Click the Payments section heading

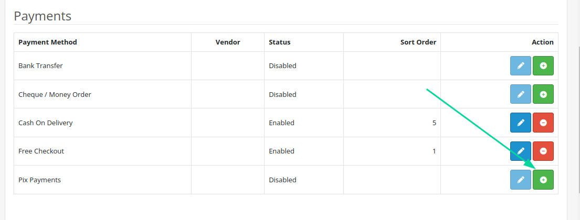tap(43, 16)
